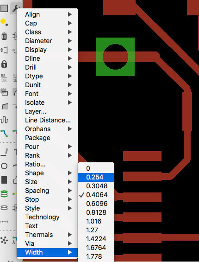Choose Technology from the Change menu
The image size is (199, 262).
click(47, 217)
